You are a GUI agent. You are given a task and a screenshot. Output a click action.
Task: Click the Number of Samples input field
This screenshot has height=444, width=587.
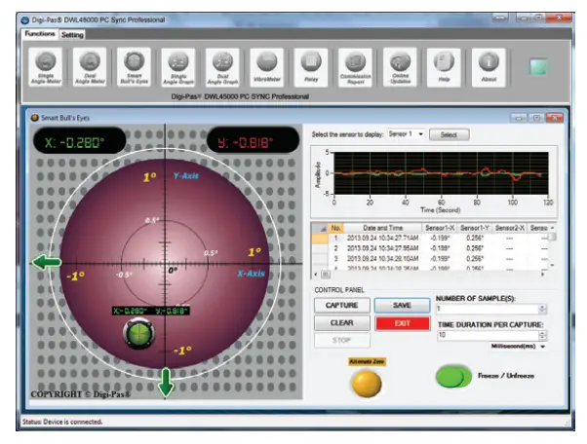pyautogui.click(x=487, y=309)
